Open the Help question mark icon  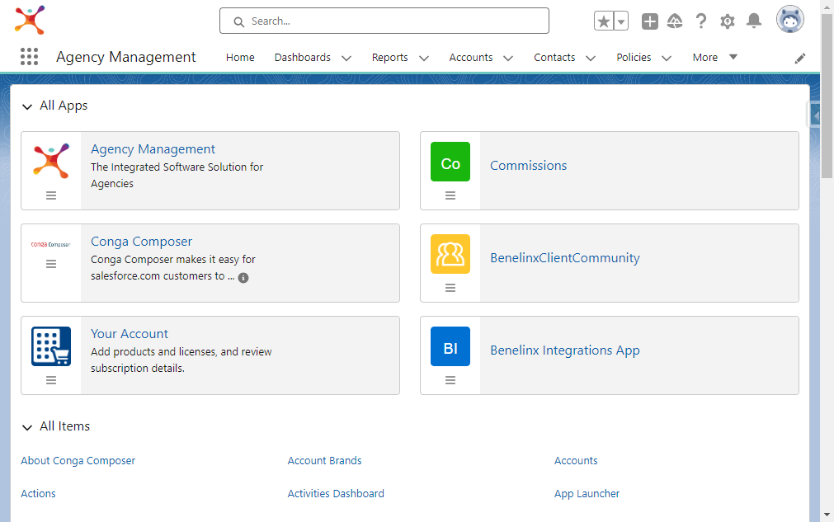[701, 21]
